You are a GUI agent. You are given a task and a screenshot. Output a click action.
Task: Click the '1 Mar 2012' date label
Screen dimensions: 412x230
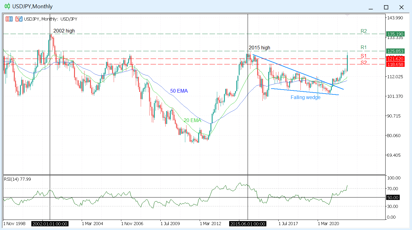(x=211, y=224)
